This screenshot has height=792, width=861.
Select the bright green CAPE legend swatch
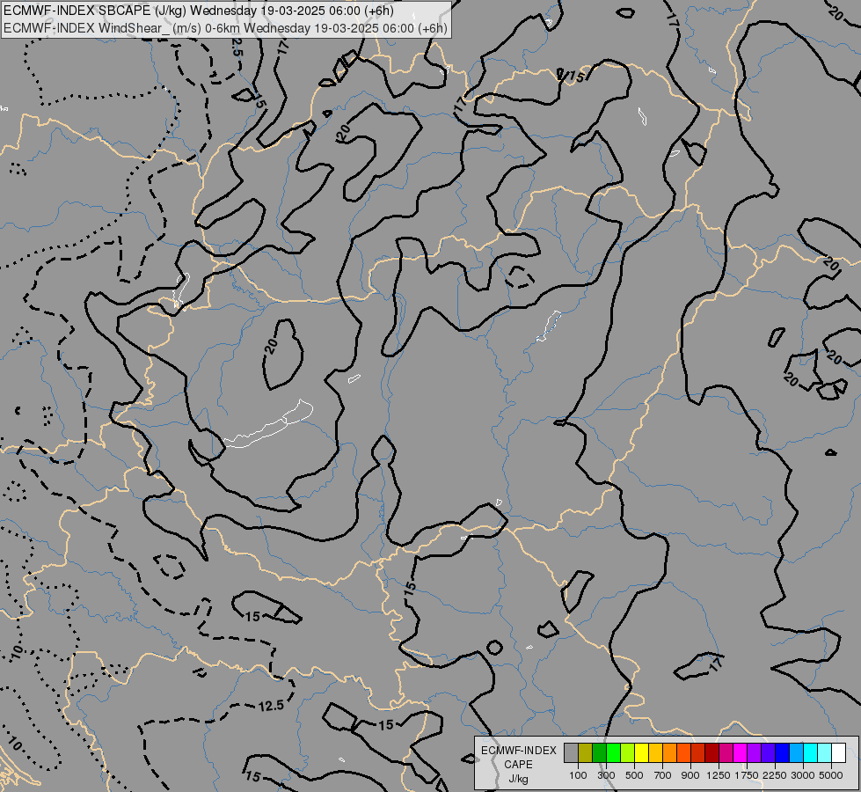pyautogui.click(x=613, y=753)
